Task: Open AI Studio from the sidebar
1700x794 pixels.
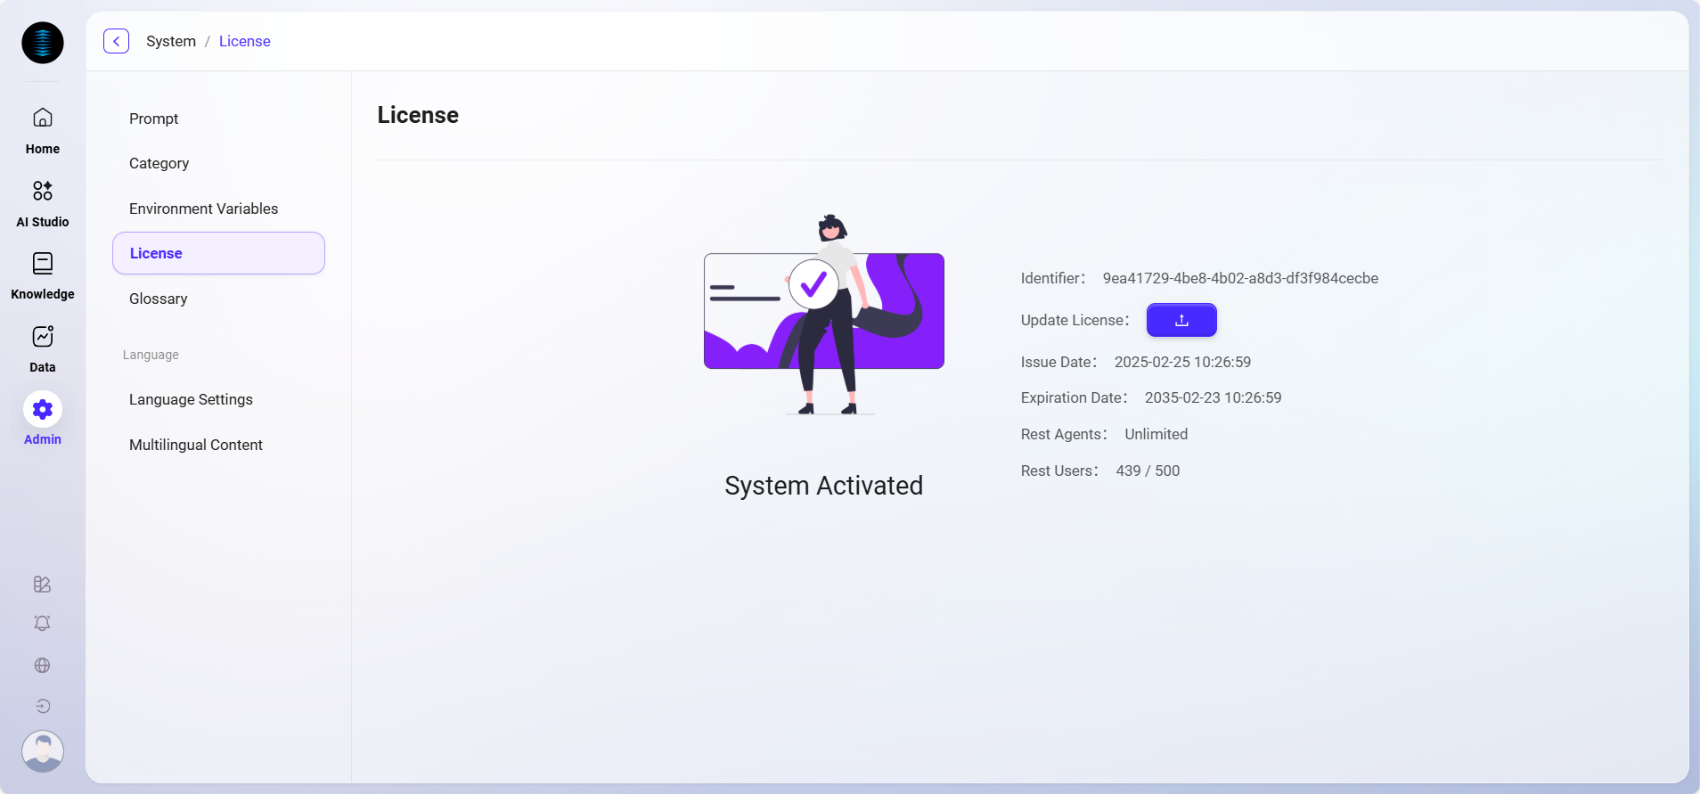Action: [x=43, y=203]
